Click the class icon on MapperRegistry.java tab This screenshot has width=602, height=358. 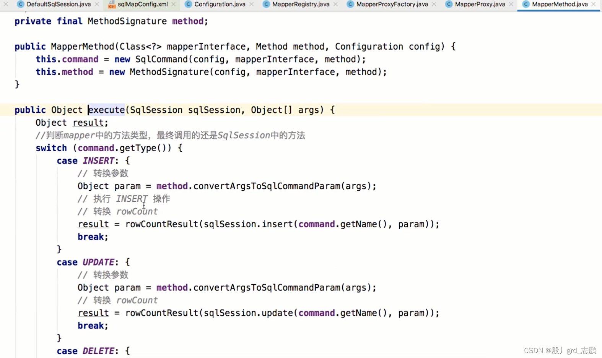coord(266,4)
